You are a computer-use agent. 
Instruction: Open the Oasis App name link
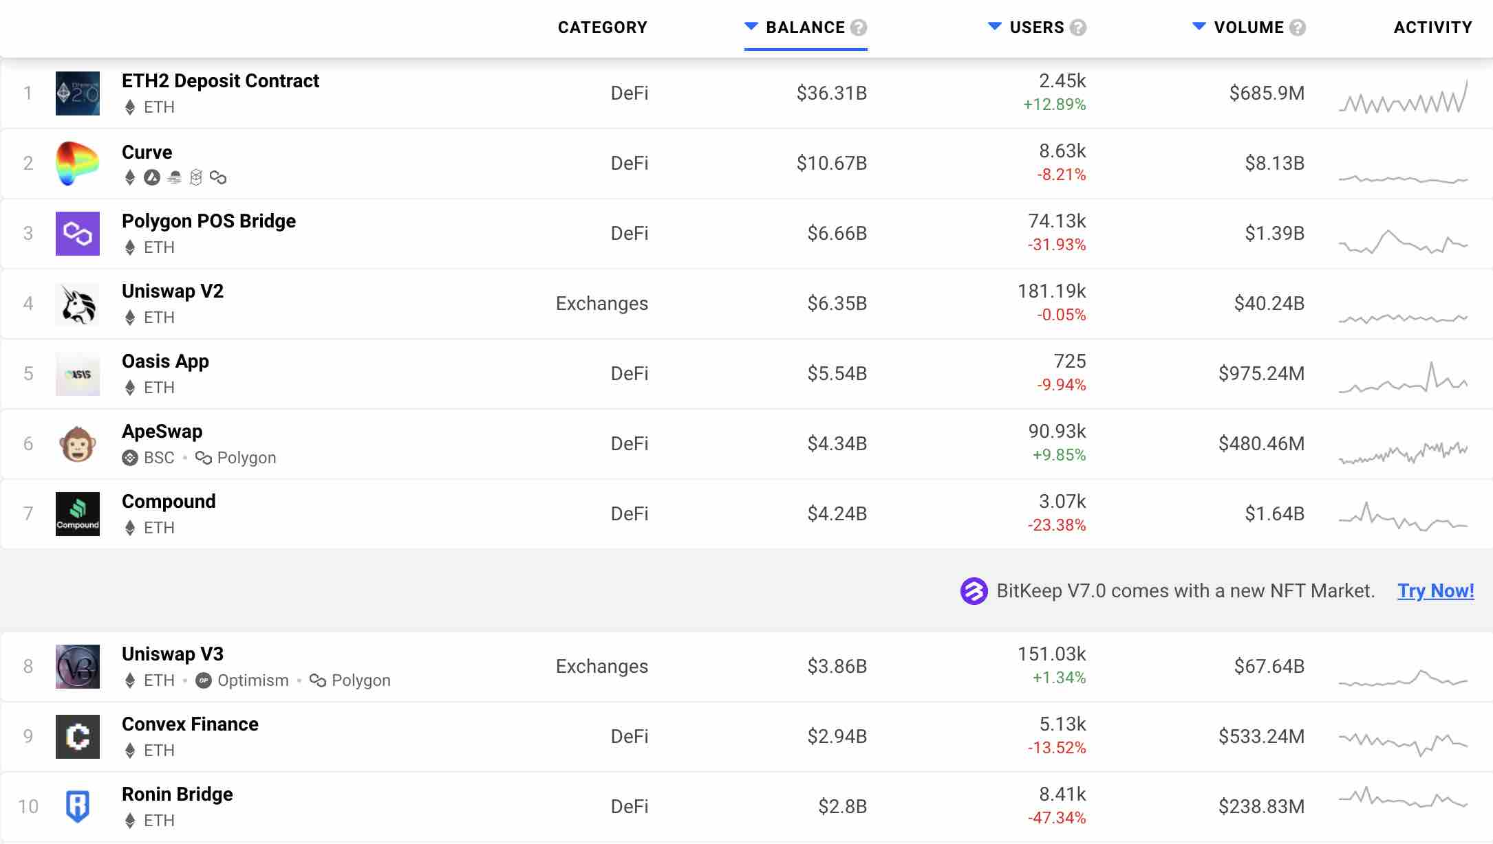[165, 362]
